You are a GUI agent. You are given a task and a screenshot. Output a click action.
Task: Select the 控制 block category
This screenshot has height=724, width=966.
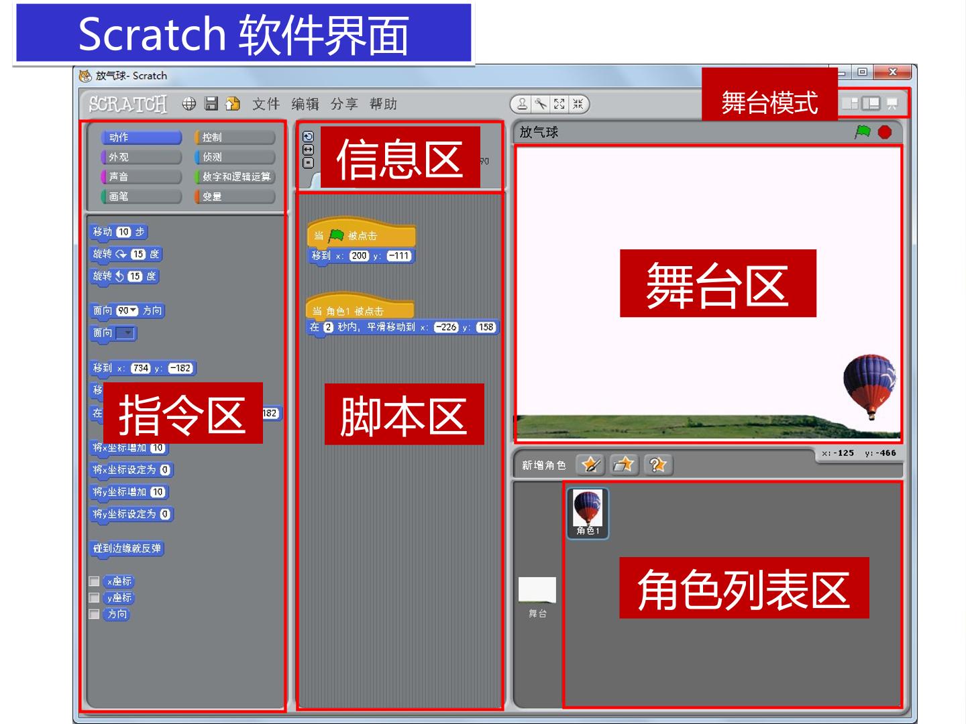[x=235, y=137]
